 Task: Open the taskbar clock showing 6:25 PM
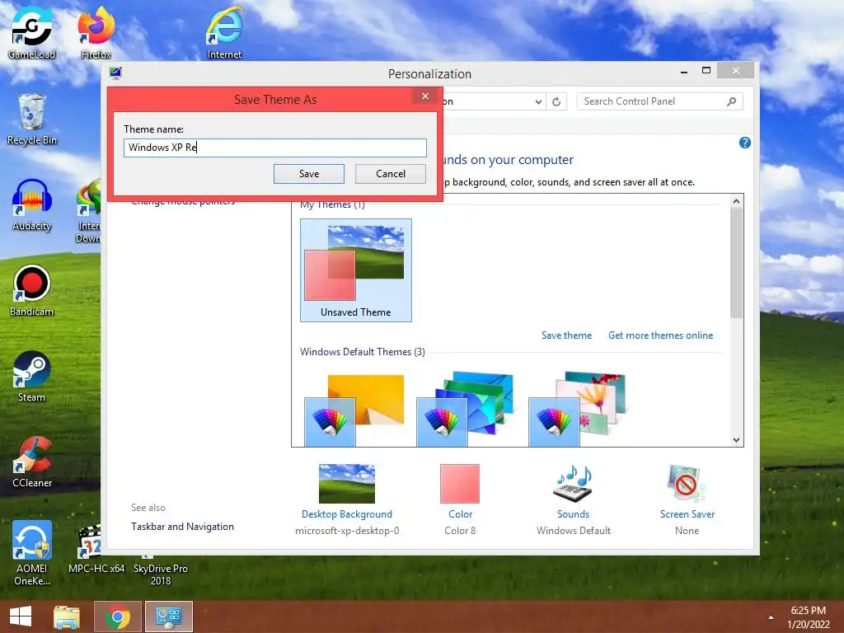click(x=808, y=617)
